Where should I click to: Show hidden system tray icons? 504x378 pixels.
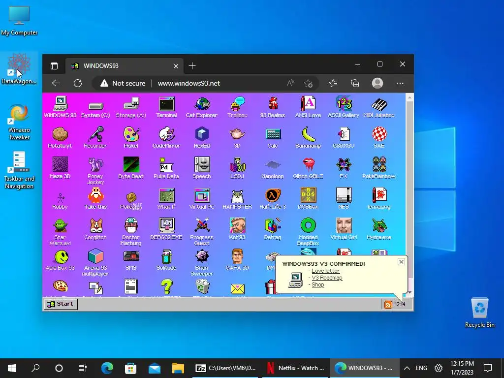pos(407,368)
